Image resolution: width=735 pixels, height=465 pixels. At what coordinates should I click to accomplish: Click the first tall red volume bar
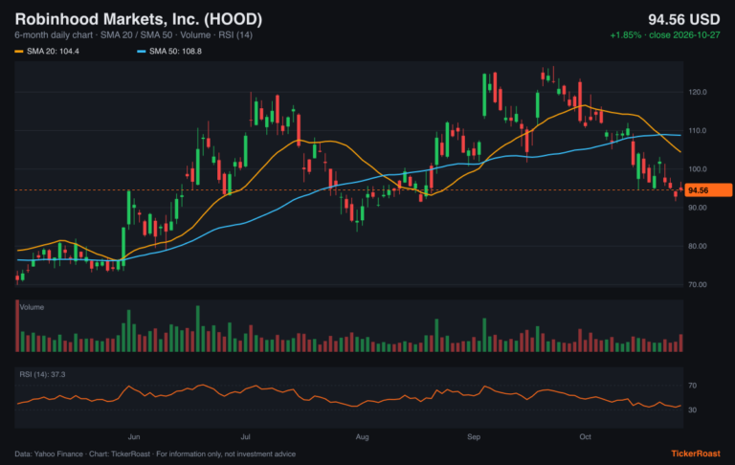pos(17,325)
